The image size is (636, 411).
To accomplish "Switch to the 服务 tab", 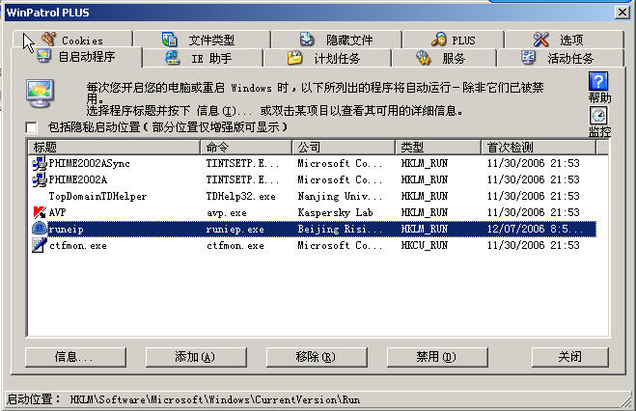I will pos(444,58).
